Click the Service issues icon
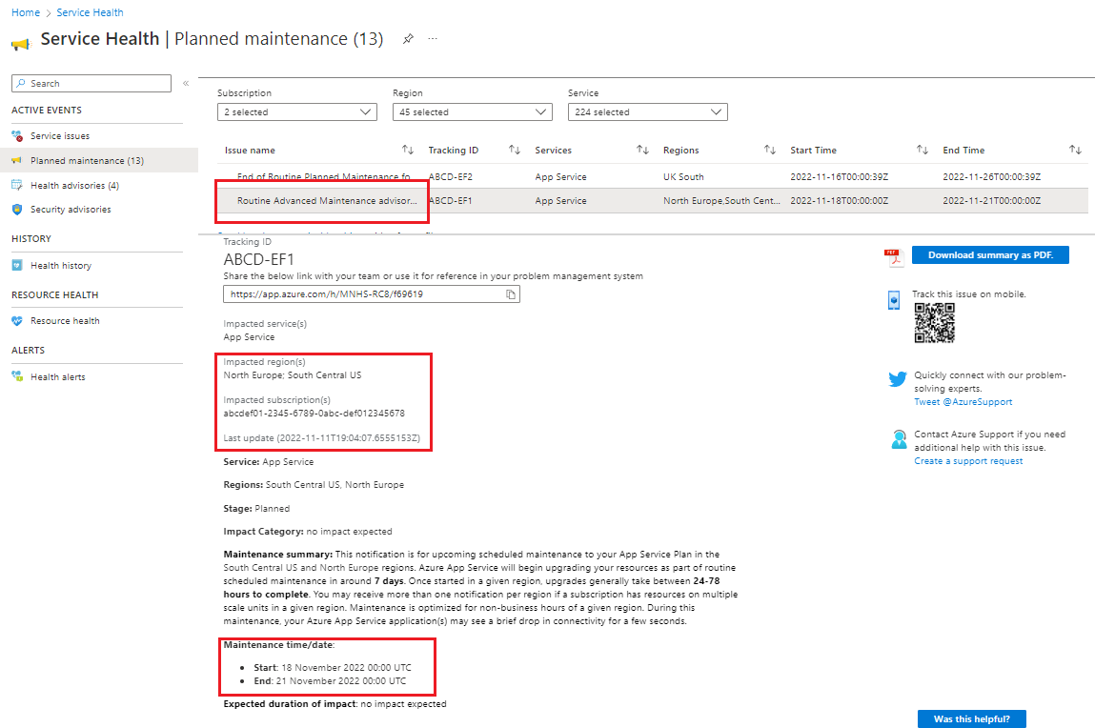The width and height of the screenshot is (1095, 728). (17, 136)
